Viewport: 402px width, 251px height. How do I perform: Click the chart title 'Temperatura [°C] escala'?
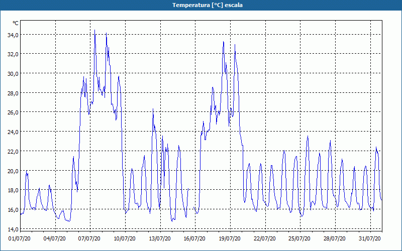click(208, 5)
